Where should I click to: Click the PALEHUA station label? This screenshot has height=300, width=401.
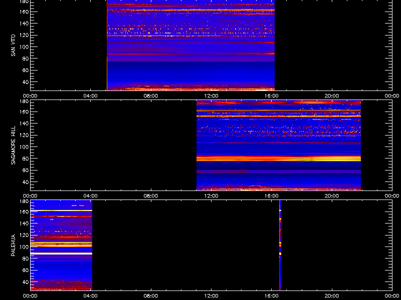coord(13,245)
